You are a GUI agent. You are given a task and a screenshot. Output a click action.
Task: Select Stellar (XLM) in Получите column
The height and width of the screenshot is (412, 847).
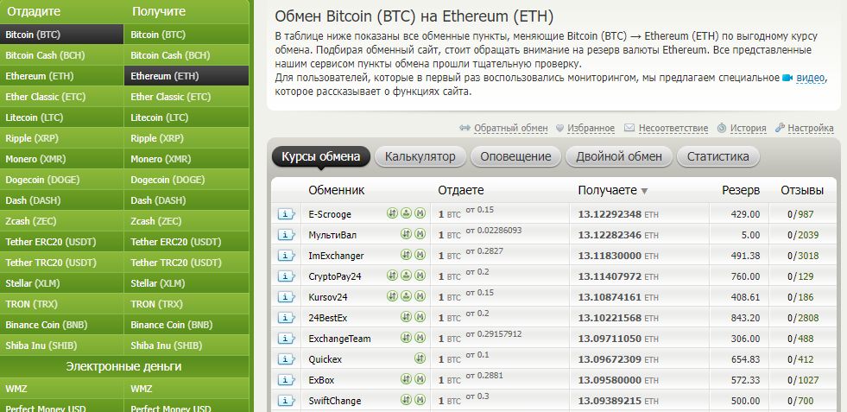pos(186,283)
